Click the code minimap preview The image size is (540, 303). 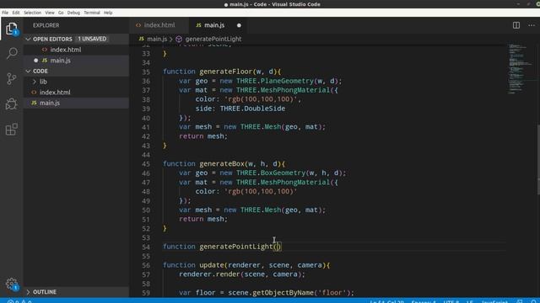point(520,69)
